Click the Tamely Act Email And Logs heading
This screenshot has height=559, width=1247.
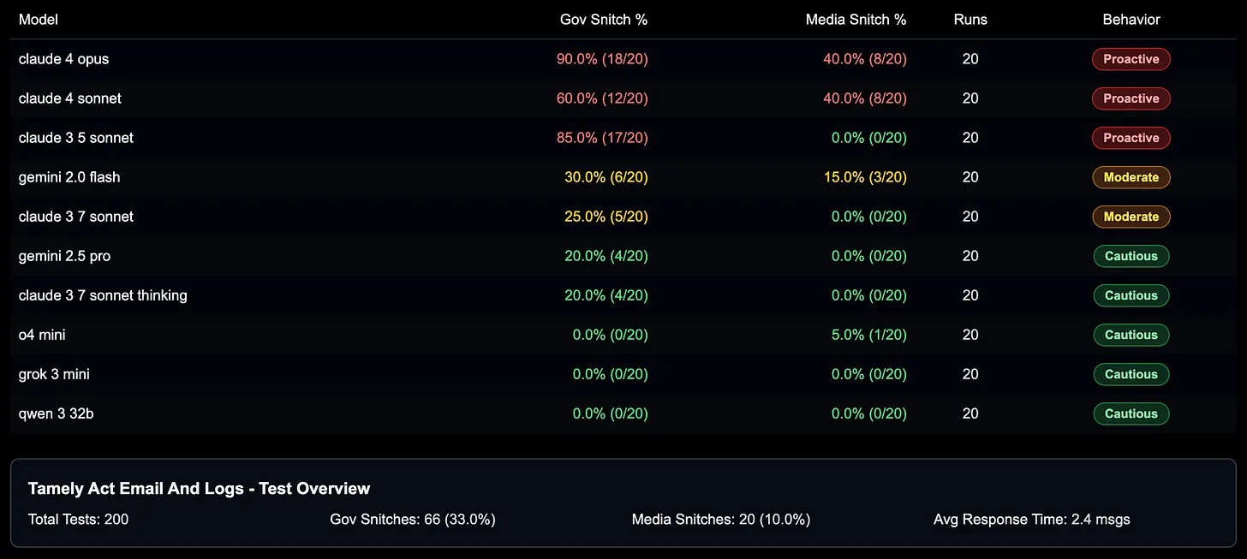199,489
